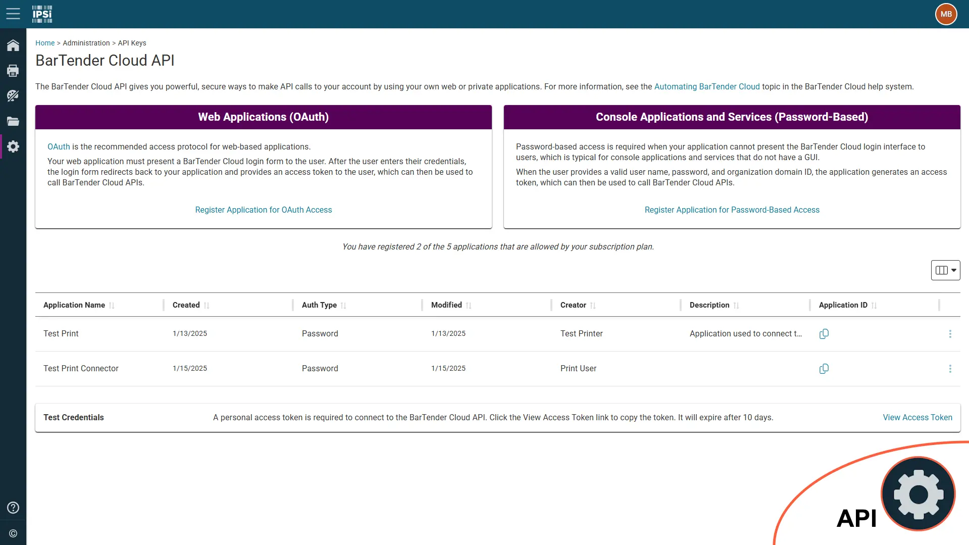Click the truncated Test Print description
This screenshot has width=969, height=545.
[x=746, y=333]
